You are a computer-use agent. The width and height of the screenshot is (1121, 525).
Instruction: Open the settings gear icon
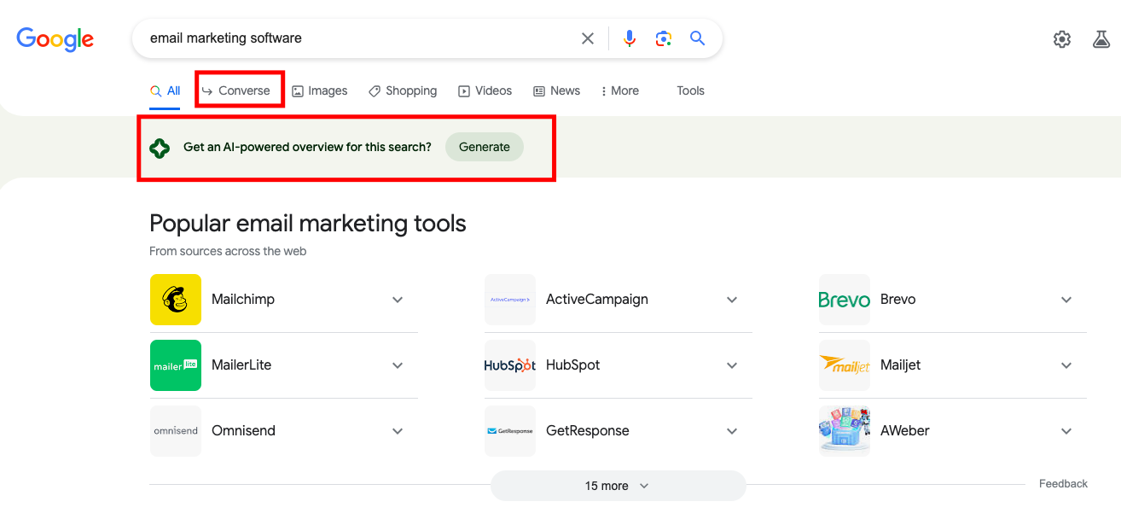[x=1062, y=39]
